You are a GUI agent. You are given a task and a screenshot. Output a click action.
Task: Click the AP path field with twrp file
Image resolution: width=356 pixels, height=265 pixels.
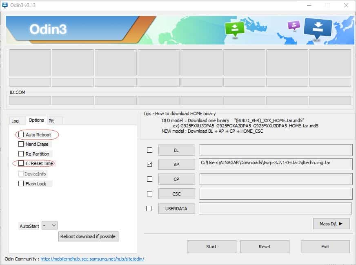(276, 164)
